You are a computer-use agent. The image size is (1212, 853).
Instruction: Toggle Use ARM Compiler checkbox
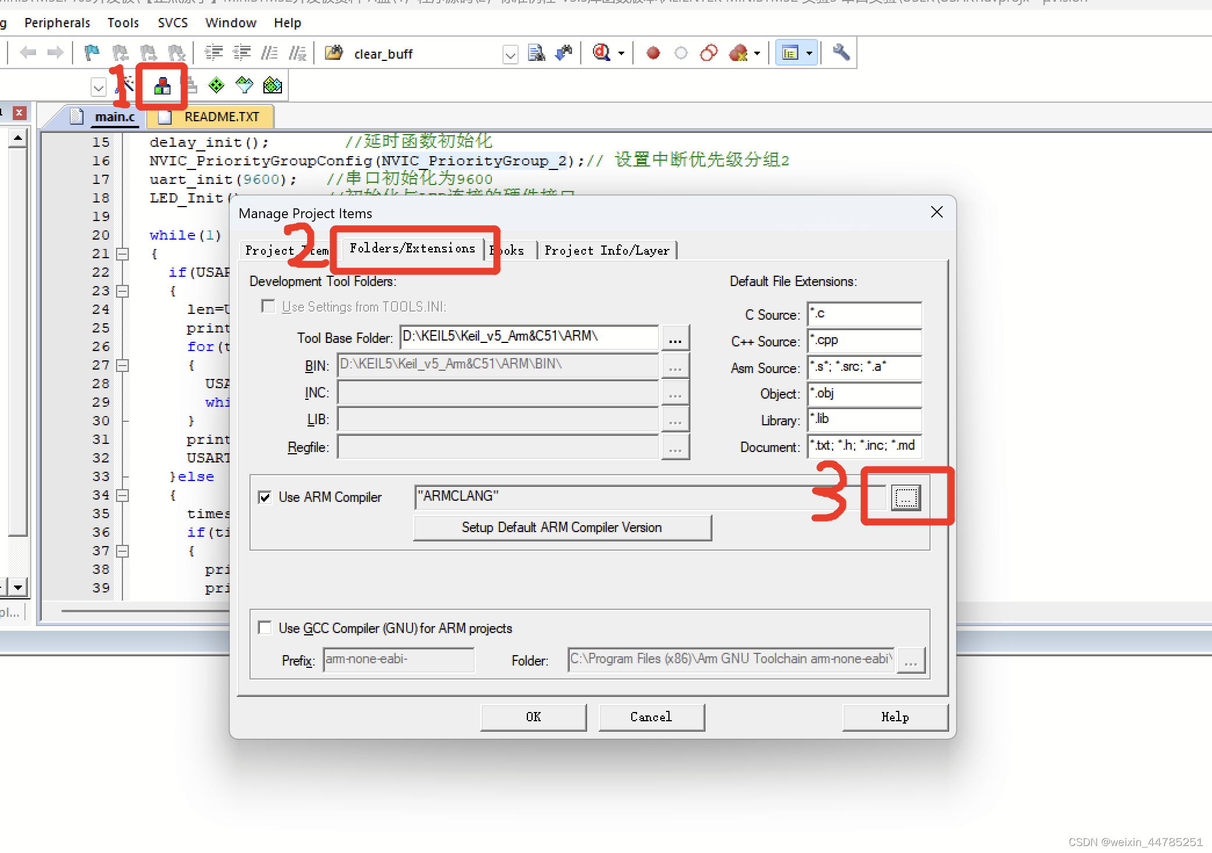[x=265, y=497]
